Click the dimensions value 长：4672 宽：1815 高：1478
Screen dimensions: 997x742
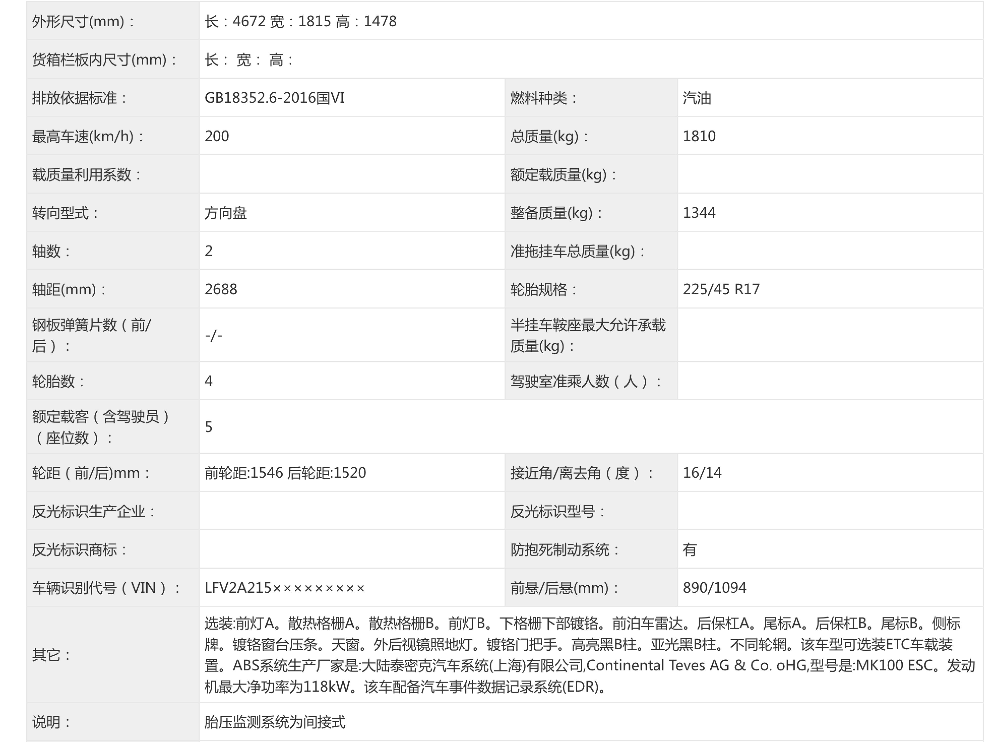pyautogui.click(x=300, y=21)
